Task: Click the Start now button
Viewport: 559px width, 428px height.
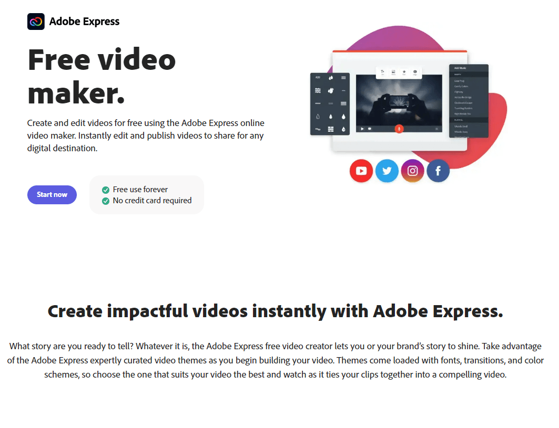Action: point(52,195)
